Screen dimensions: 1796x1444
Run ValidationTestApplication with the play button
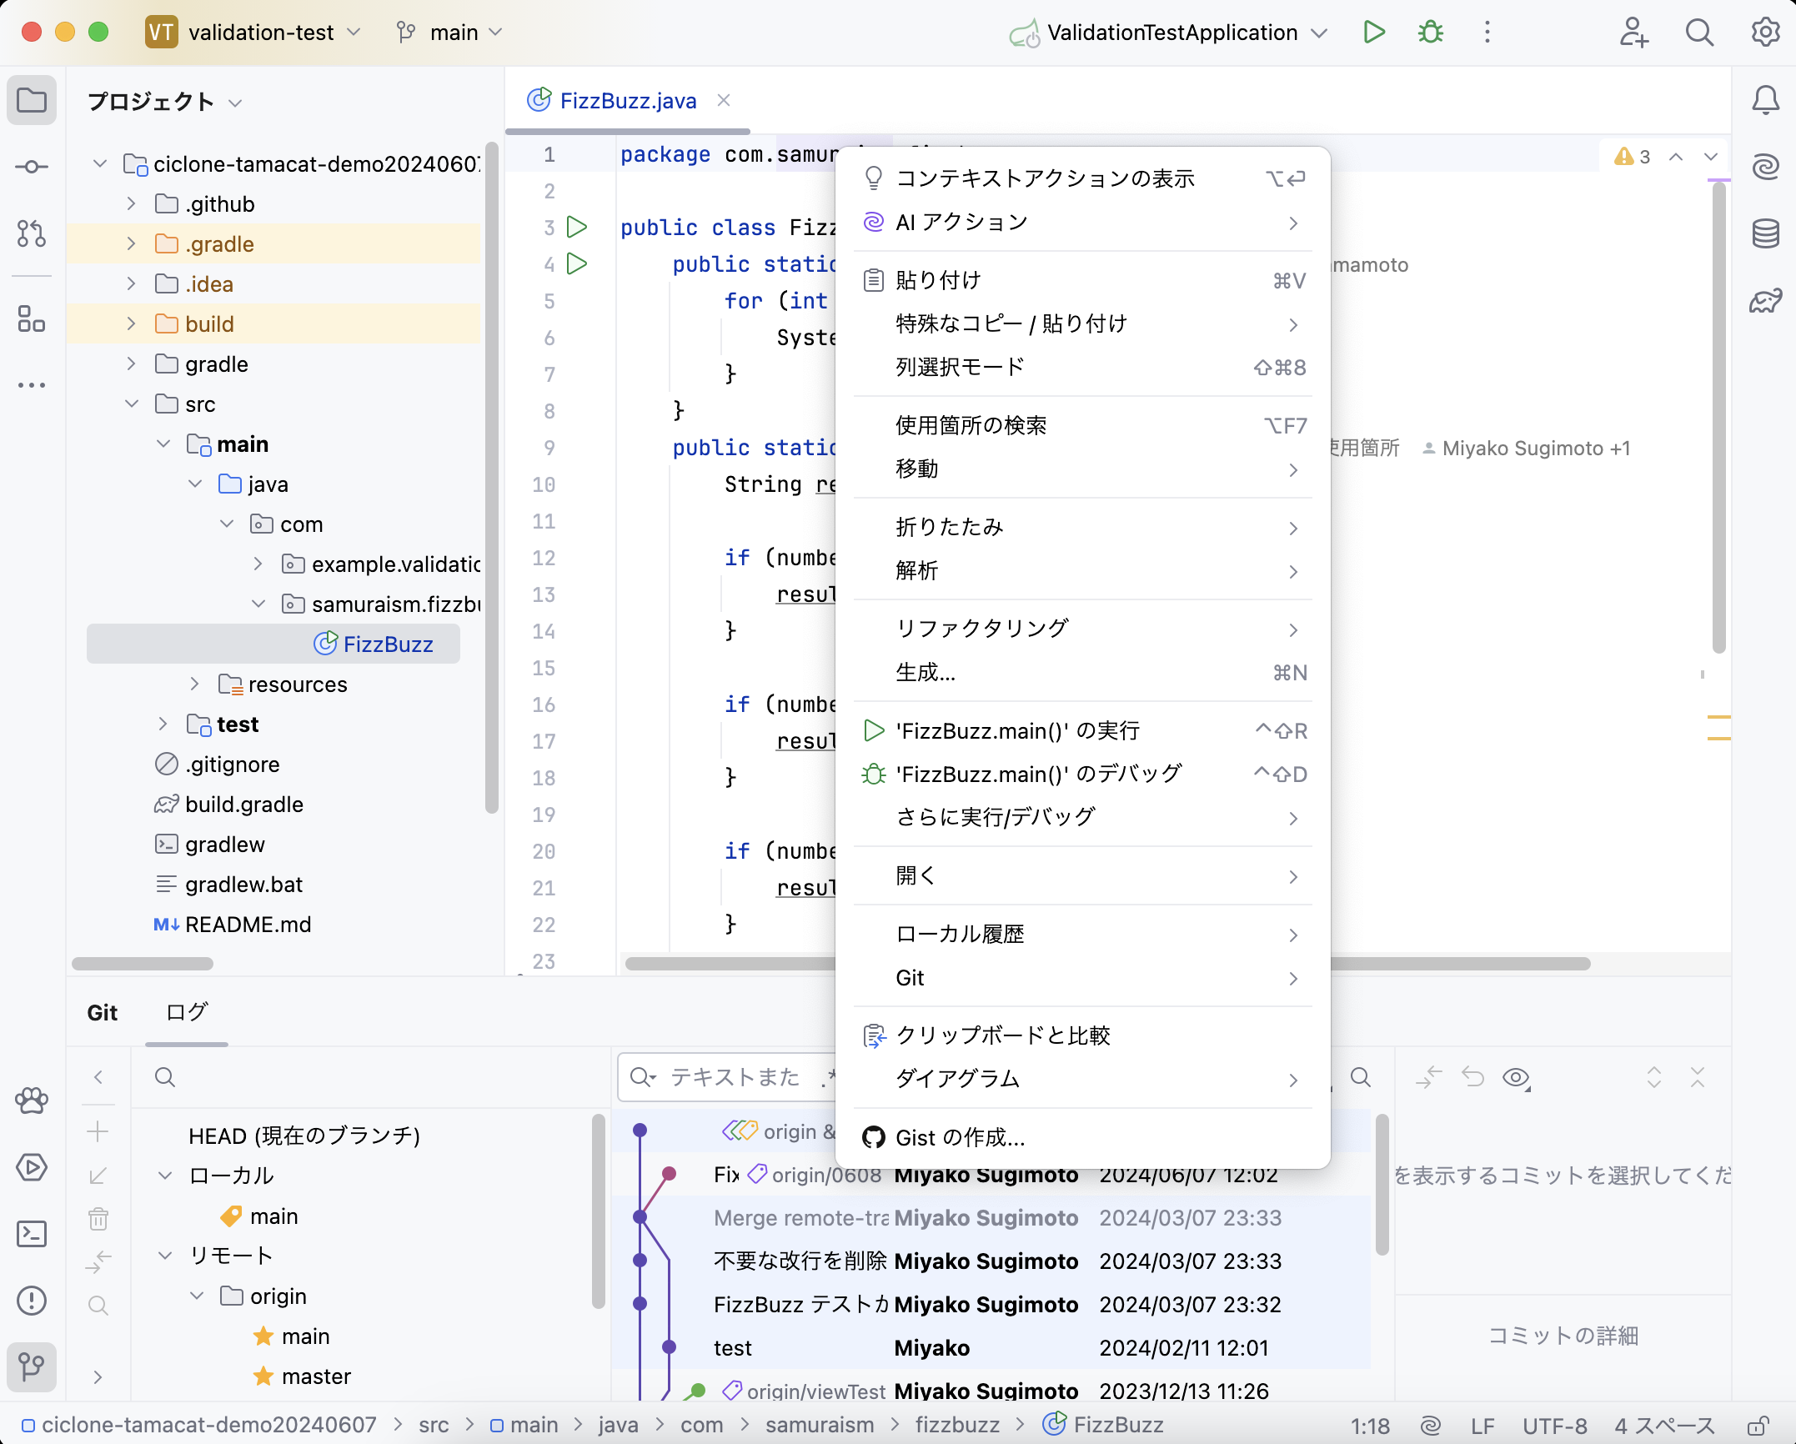[1374, 33]
